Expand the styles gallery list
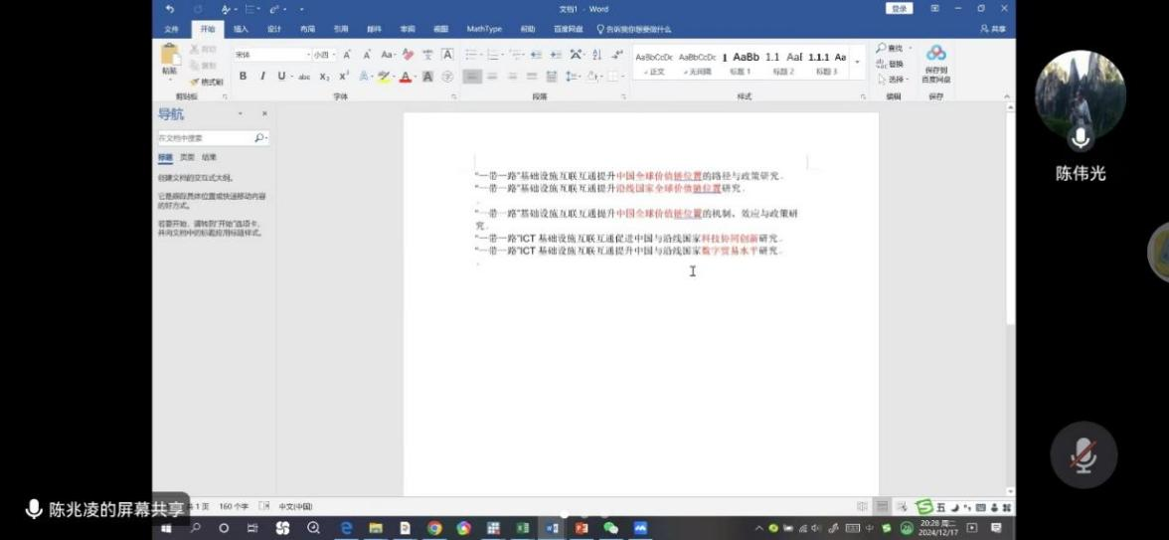Screen dimensions: 1169x540 [858, 62]
